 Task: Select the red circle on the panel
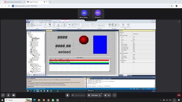click(x=84, y=40)
